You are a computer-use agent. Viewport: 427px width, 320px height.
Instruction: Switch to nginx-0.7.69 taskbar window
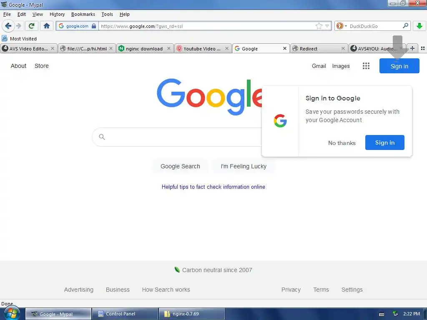click(191, 314)
